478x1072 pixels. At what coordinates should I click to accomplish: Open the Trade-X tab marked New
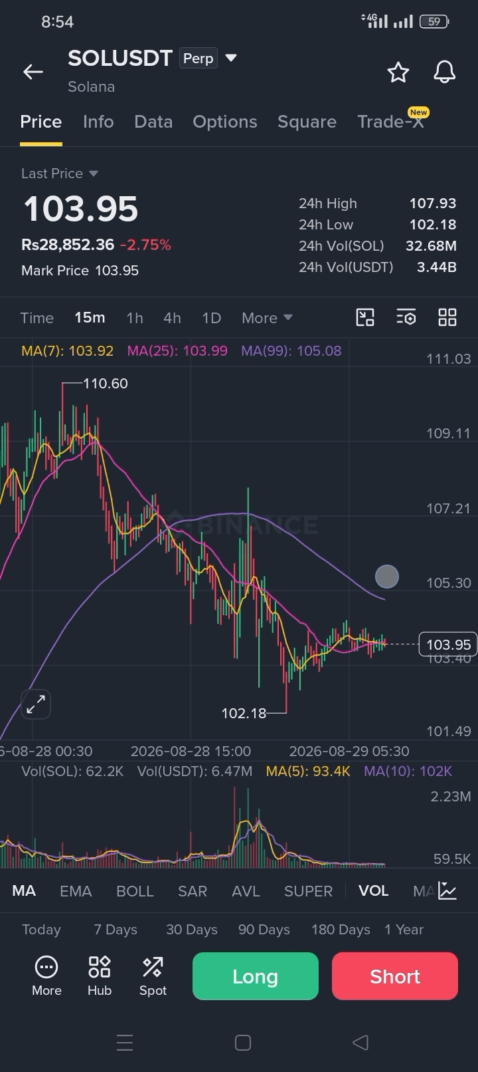click(x=390, y=122)
